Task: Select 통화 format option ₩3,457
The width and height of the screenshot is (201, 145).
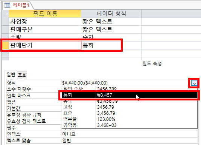Action: [130, 95]
